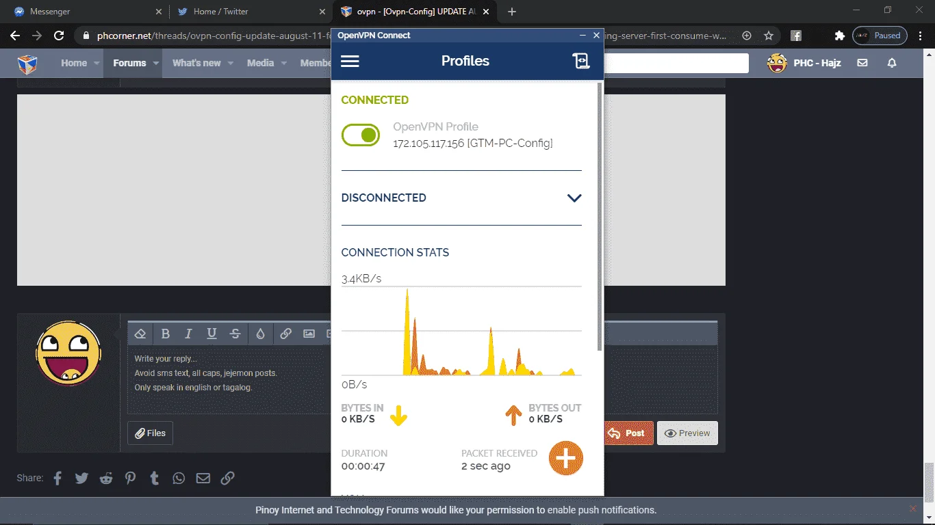Expand the Forums dropdown arrow
The width and height of the screenshot is (935, 525).
156,63
